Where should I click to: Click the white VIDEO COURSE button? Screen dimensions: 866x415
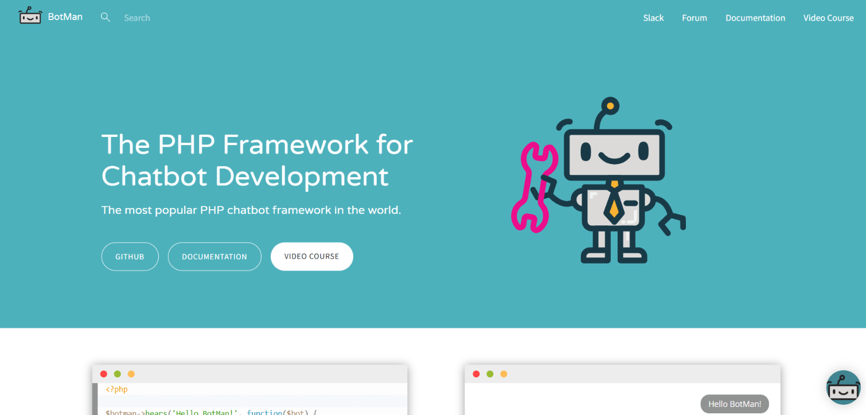point(312,257)
